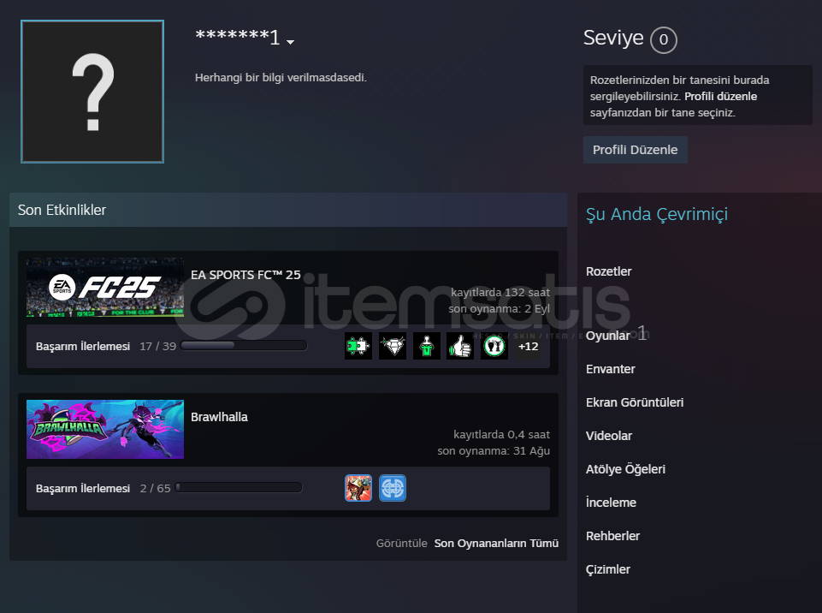This screenshot has height=613, width=822.
Task: Click the 'son oynanma: 31 Ağu' text
Action: tap(494, 451)
